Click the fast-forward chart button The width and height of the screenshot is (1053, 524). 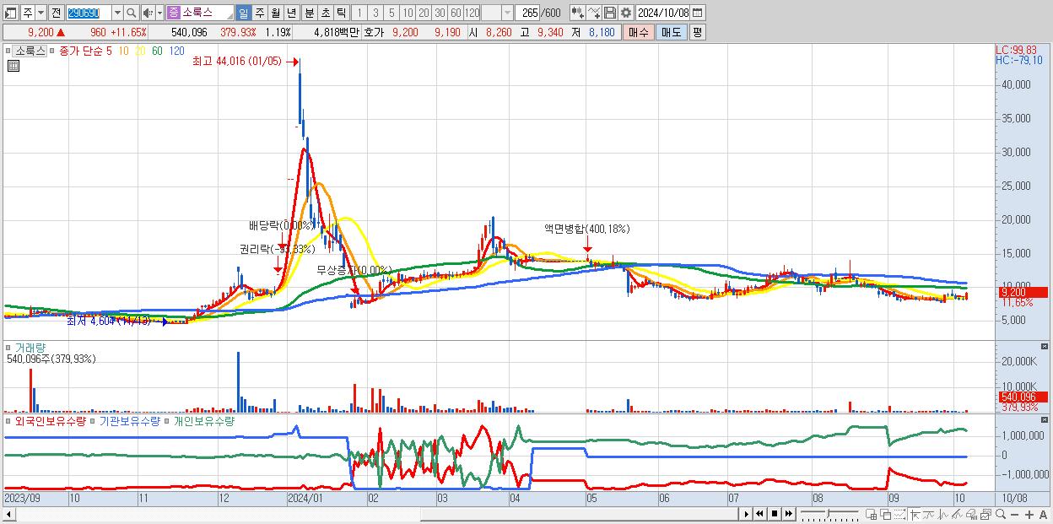pyautogui.click(x=789, y=514)
